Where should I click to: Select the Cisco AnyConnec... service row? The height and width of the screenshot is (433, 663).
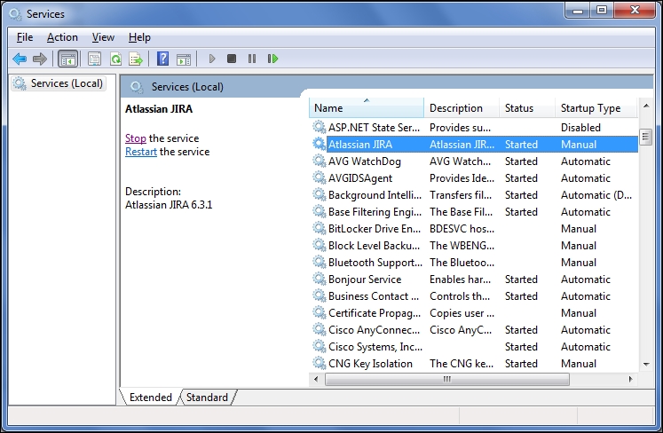point(474,330)
